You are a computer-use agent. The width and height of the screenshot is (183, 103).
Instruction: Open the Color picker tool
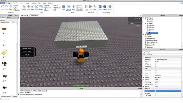[x=74, y=8]
